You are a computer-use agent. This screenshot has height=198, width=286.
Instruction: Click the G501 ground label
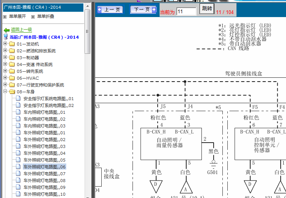213,172
